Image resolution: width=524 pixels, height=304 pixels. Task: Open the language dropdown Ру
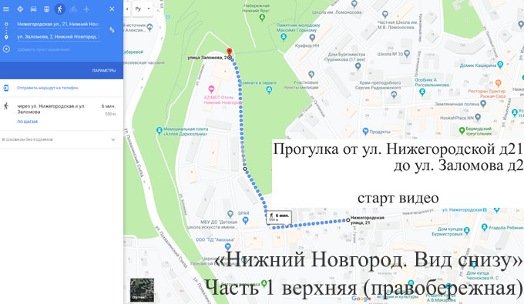coord(143,9)
